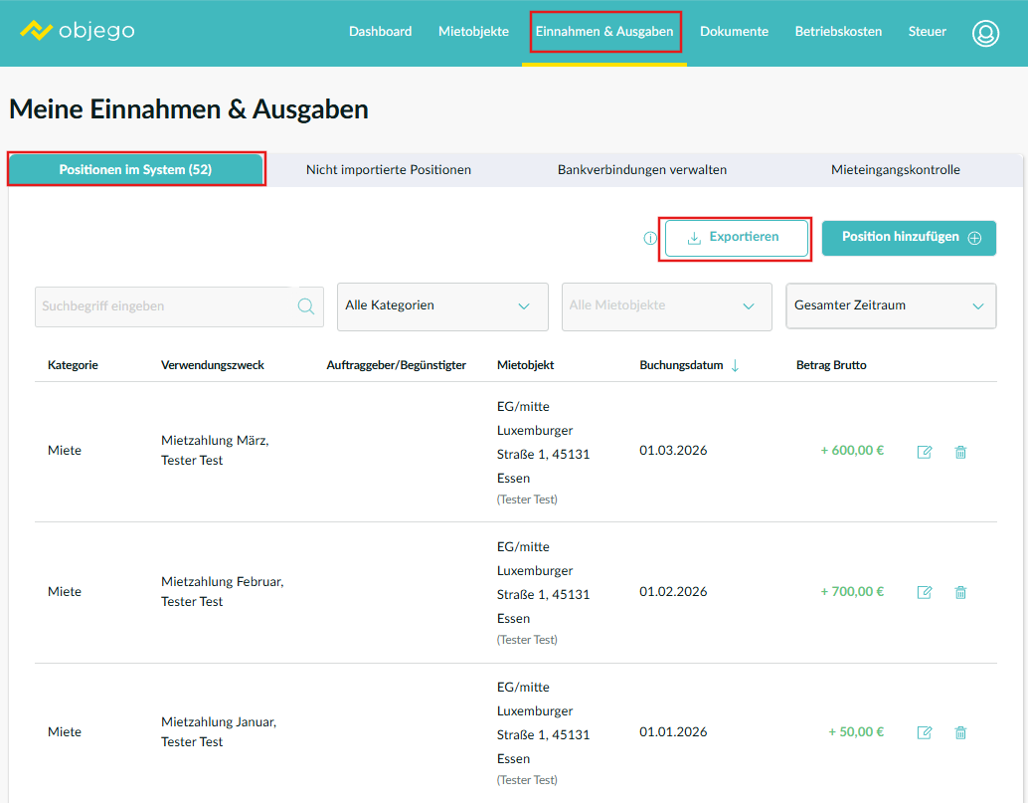This screenshot has width=1028, height=803.
Task: Click the objego logo
Action: [x=78, y=31]
